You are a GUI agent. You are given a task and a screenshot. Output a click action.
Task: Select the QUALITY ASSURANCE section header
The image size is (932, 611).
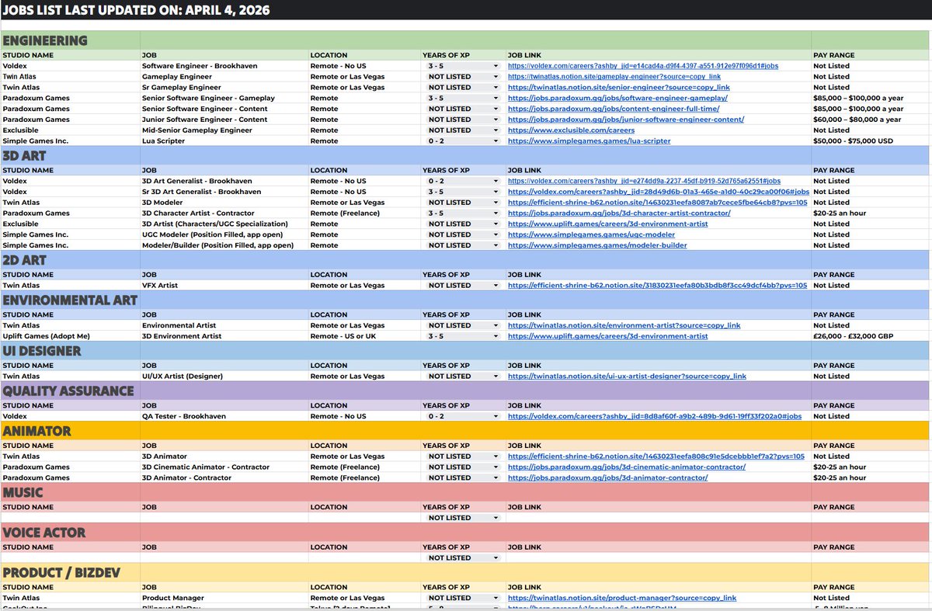(68, 391)
